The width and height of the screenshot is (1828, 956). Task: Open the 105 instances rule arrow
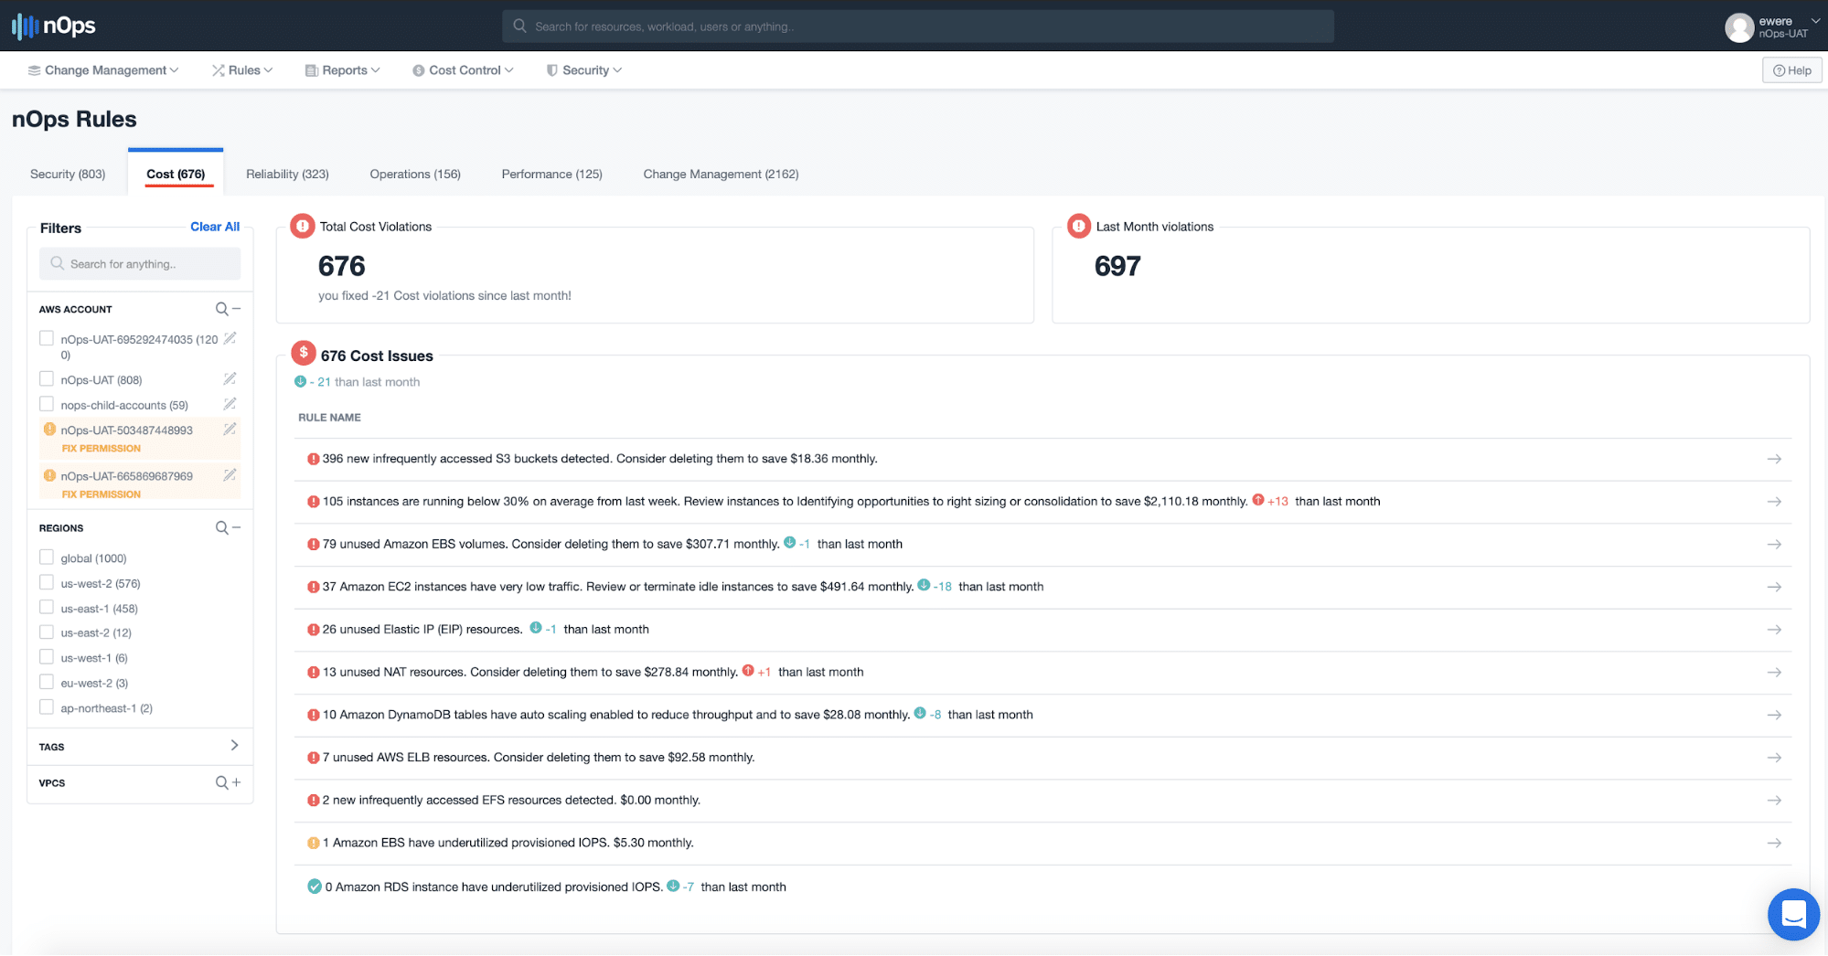pos(1774,502)
